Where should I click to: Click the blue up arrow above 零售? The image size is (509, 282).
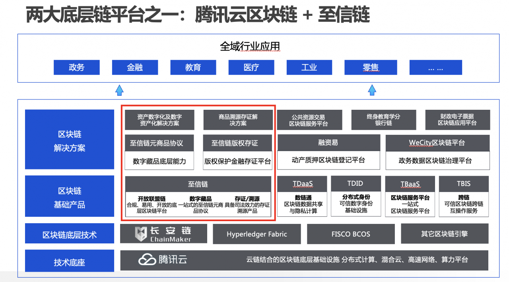(372, 90)
